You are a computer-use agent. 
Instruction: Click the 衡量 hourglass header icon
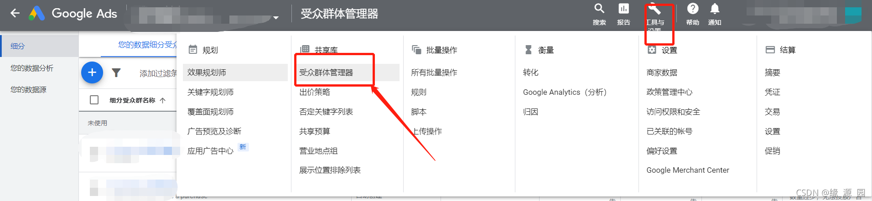[x=528, y=49]
